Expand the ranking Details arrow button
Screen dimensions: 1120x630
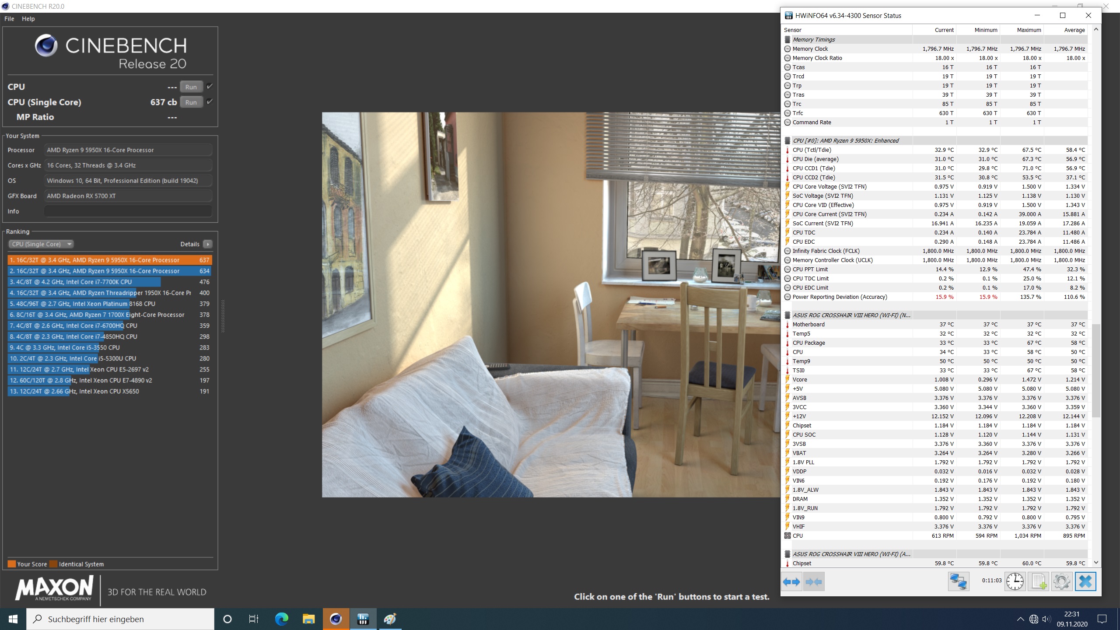click(208, 244)
